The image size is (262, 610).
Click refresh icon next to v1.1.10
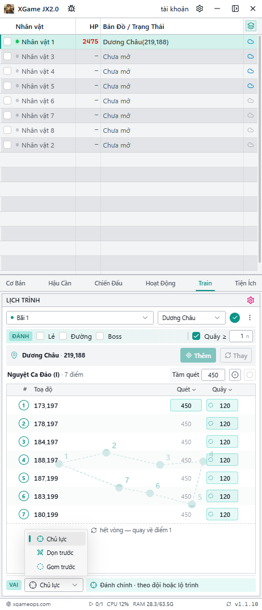[229, 604]
